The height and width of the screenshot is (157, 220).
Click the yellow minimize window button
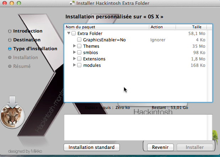(12, 3)
